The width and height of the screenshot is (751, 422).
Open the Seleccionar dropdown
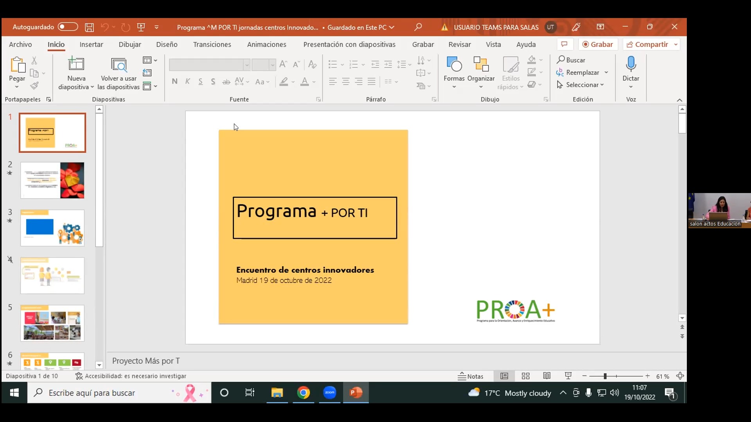coord(580,85)
